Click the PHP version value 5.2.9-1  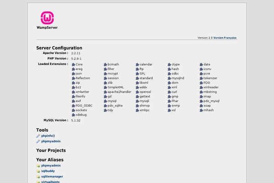76,59
